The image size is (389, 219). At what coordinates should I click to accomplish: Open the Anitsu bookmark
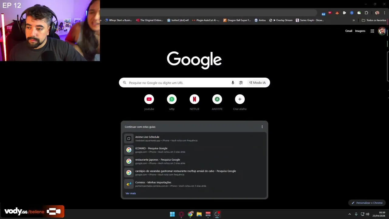pyautogui.click(x=260, y=20)
